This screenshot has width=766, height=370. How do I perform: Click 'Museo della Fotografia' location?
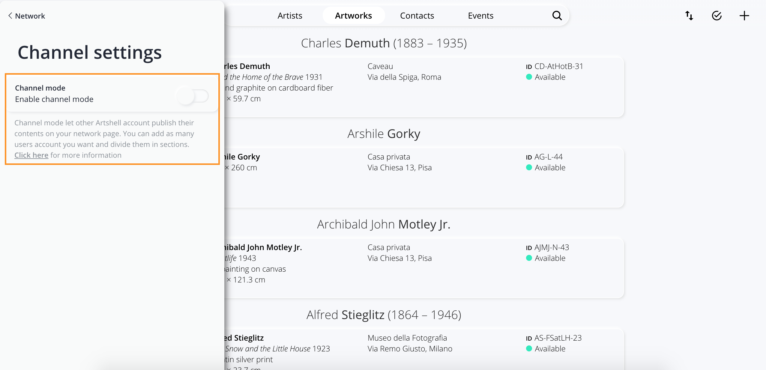tap(407, 338)
